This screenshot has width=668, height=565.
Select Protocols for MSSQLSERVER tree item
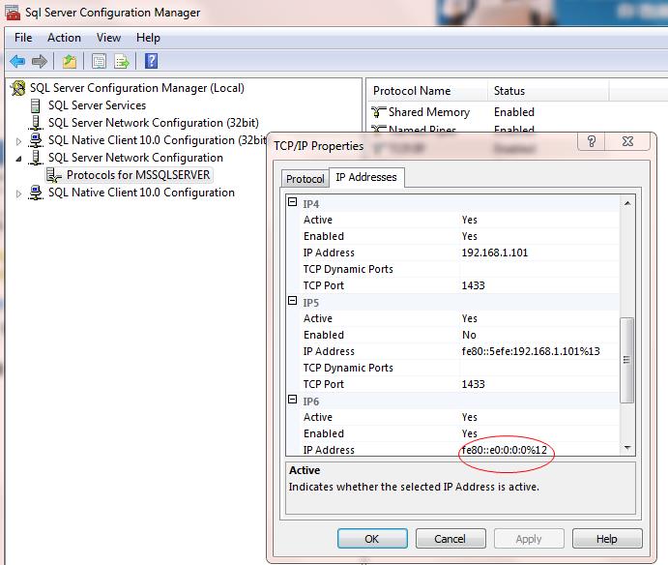pos(138,175)
